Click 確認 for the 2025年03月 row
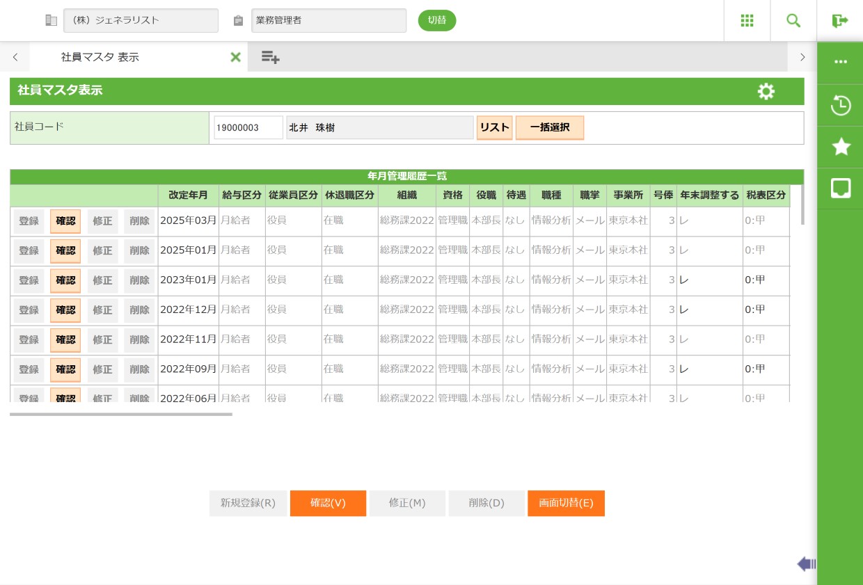 (x=65, y=221)
